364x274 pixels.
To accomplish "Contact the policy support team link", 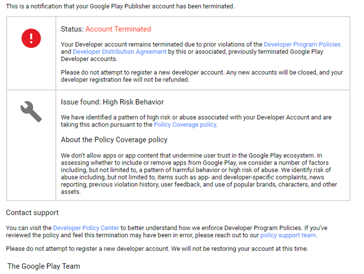I will [x=288, y=235].
